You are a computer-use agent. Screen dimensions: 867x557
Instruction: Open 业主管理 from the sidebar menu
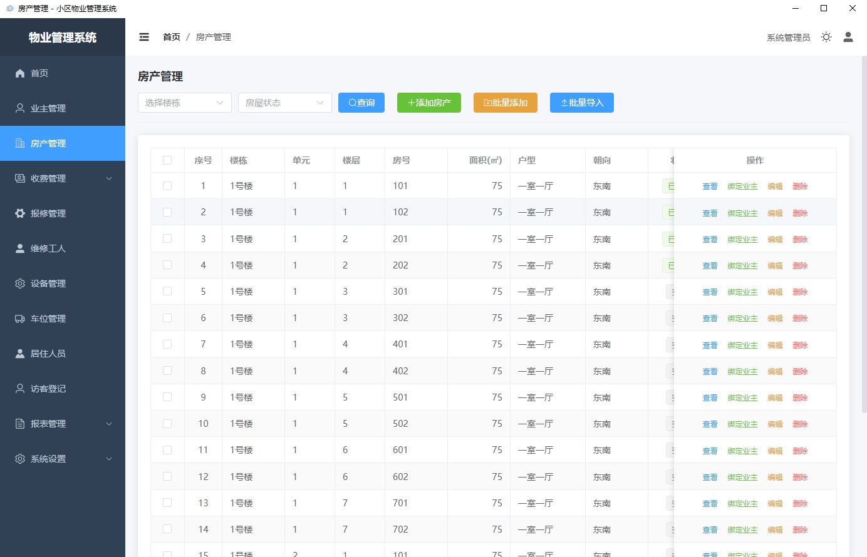tap(48, 108)
